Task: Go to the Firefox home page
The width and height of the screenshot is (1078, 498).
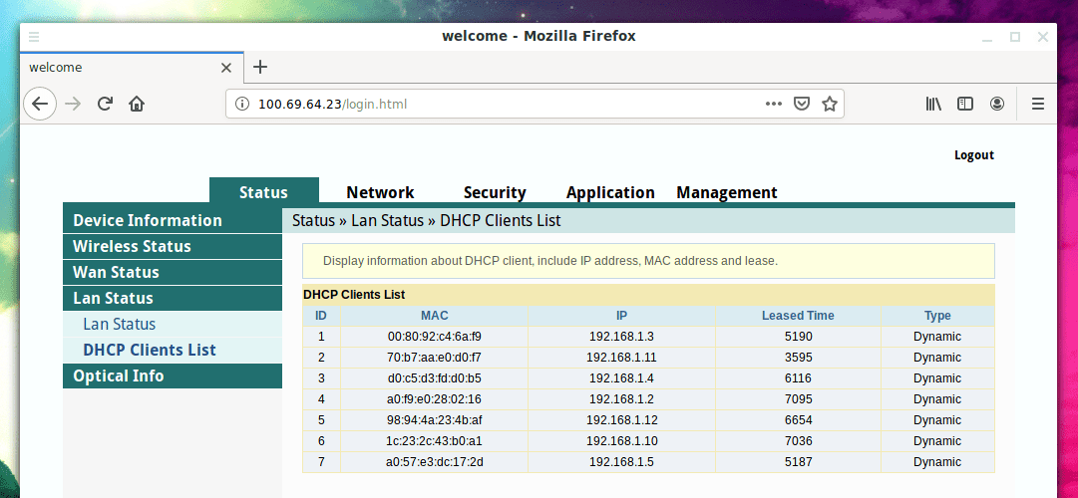Action: [x=137, y=104]
